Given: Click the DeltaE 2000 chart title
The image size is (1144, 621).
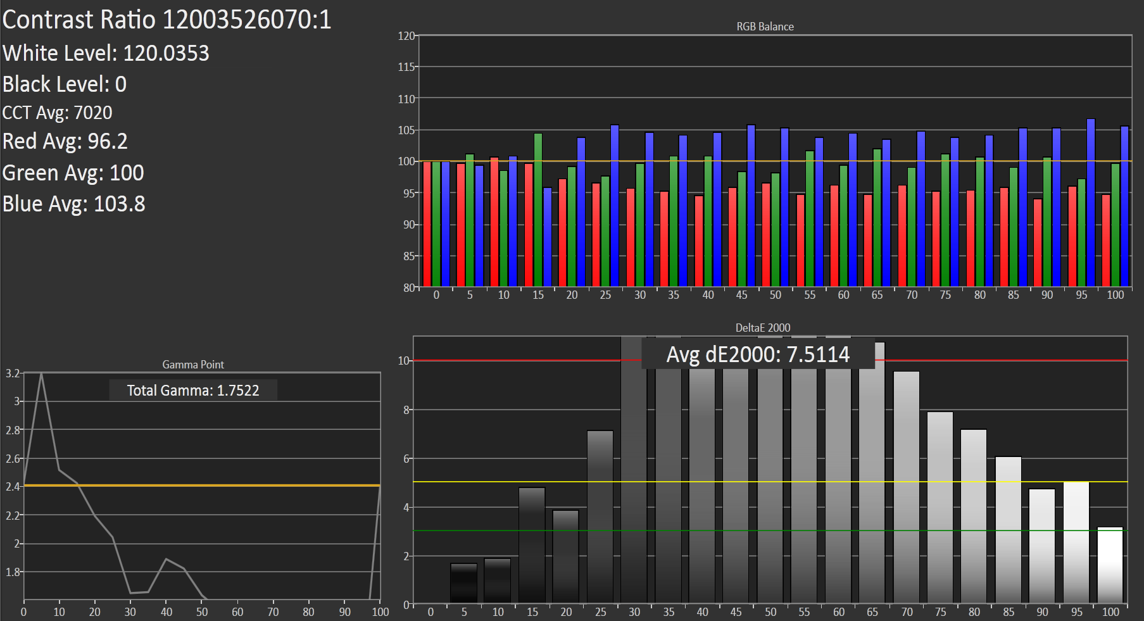Looking at the screenshot, I should point(763,328).
